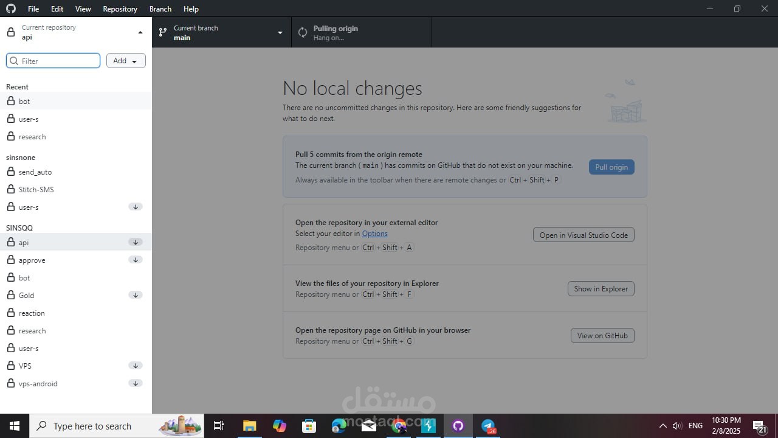Screen dimensions: 778x438
Task: Click the GitHub Desktop taskbar icon
Action: coord(458,426)
